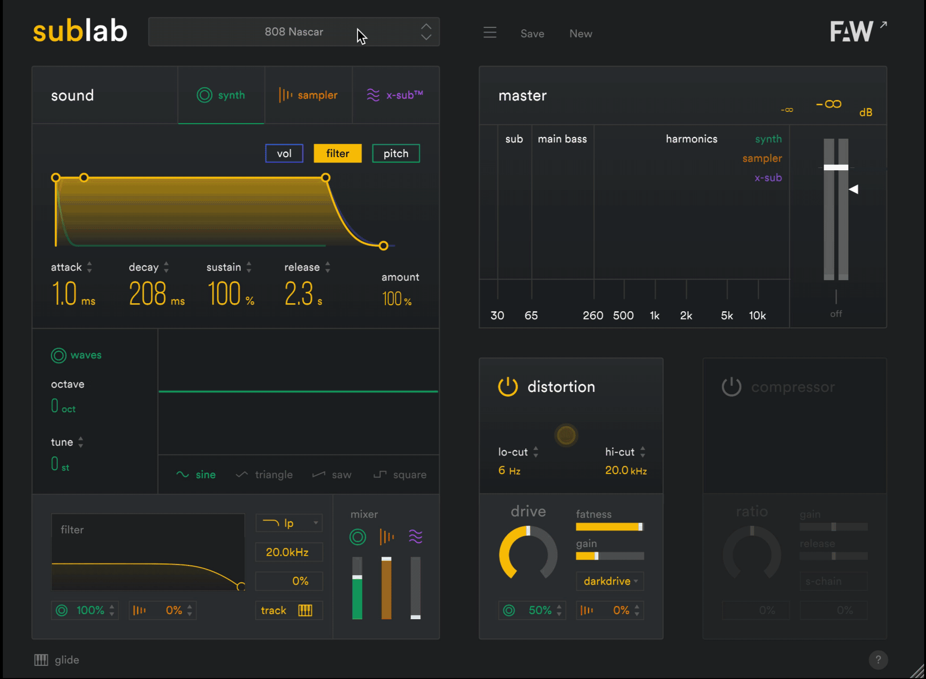Click the help question mark icon
This screenshot has width=926, height=679.
click(x=878, y=660)
